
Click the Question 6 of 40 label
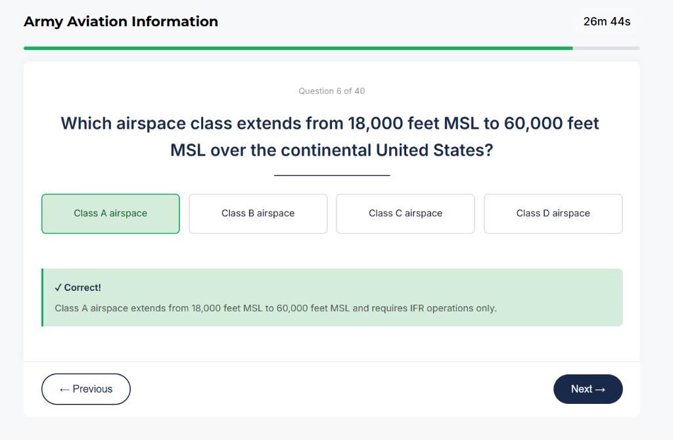click(x=332, y=91)
